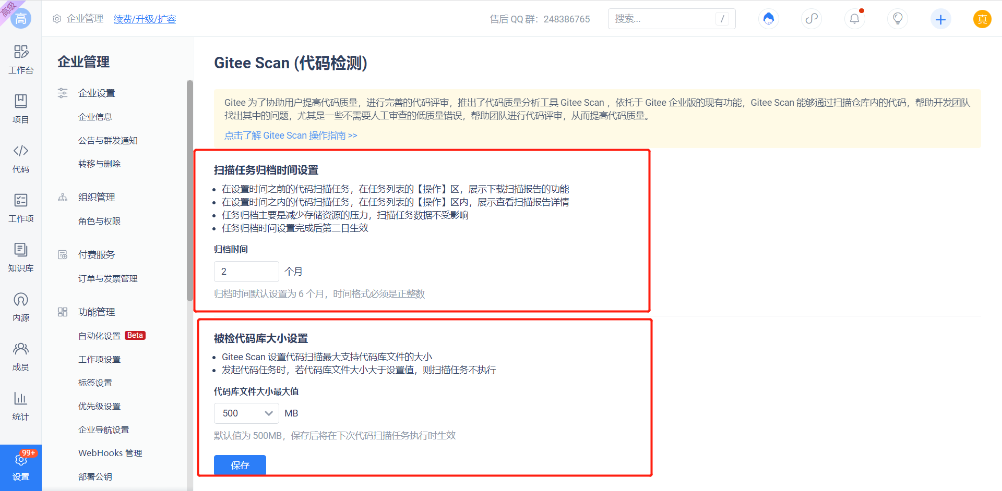Click the sidebar vertical scrollbar
The width and height of the screenshot is (1002, 491).
[190, 190]
